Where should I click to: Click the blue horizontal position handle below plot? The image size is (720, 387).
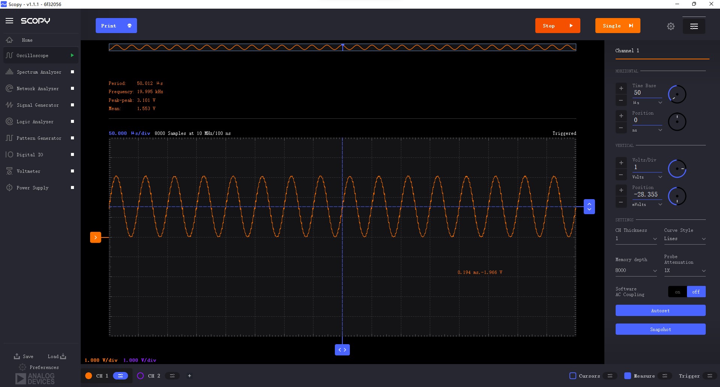coord(342,350)
